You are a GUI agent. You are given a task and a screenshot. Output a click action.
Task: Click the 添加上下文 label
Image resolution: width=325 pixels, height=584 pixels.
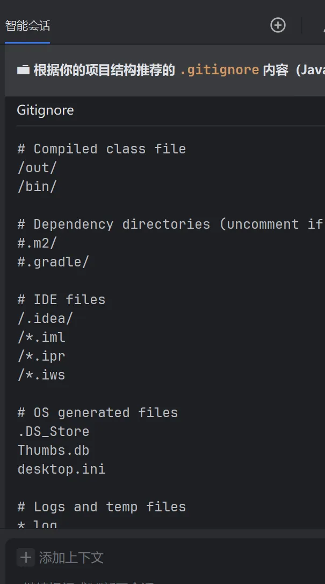click(71, 558)
